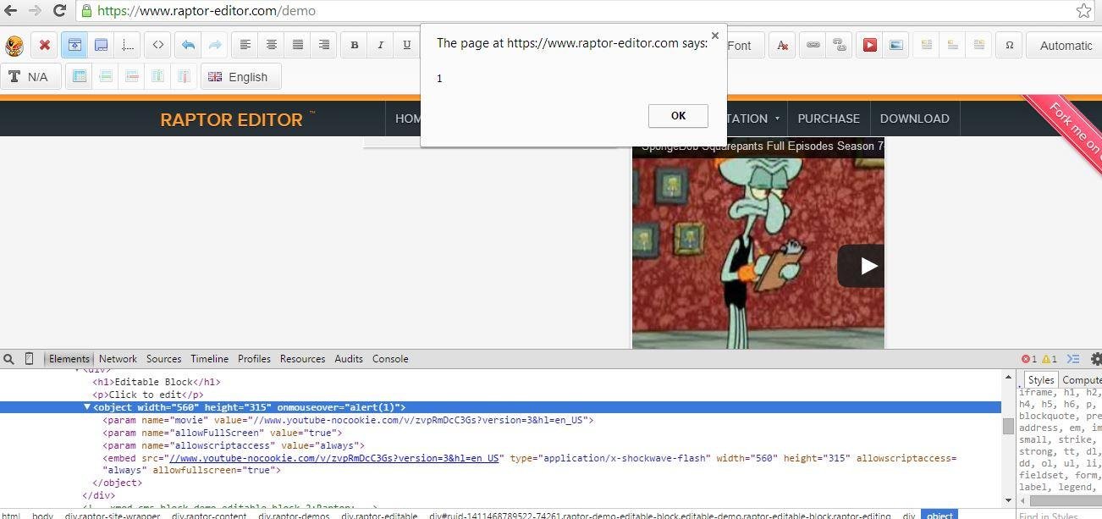
Task: Switch to Elements tab in DevTools
Action: (x=69, y=359)
